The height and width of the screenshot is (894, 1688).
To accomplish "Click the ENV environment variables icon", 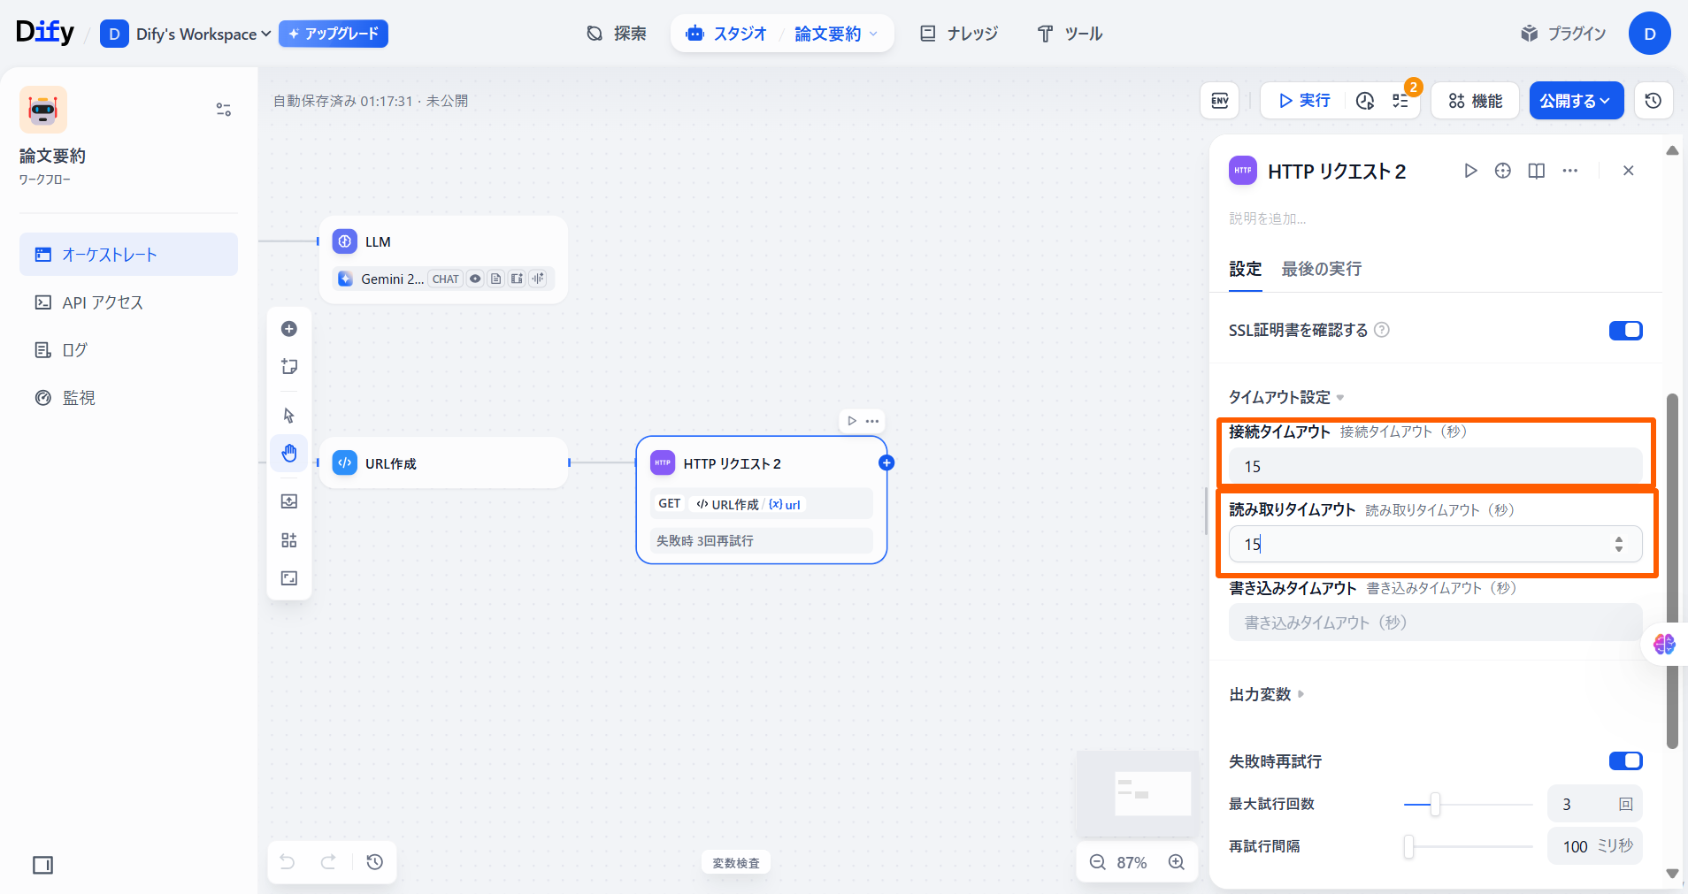I will (x=1219, y=101).
